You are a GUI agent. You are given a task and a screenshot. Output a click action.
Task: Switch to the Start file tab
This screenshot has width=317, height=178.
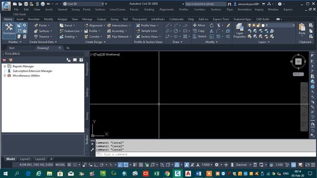coord(11,48)
